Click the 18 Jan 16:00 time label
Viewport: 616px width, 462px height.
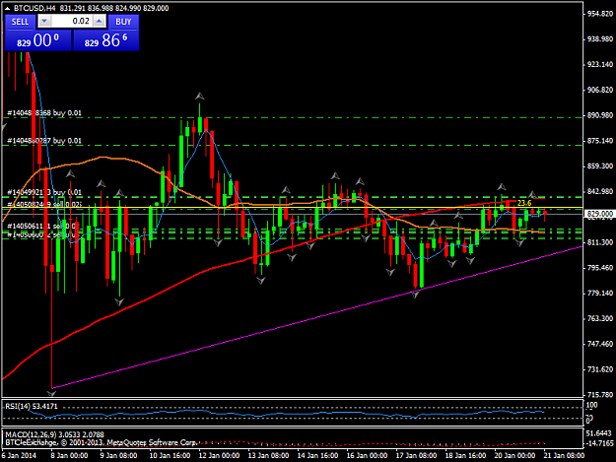(465, 456)
